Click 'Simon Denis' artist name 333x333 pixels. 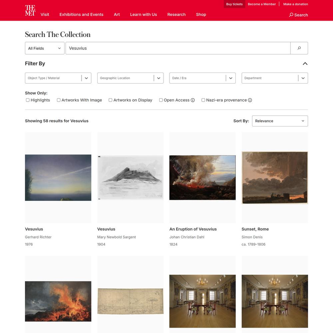(252, 237)
